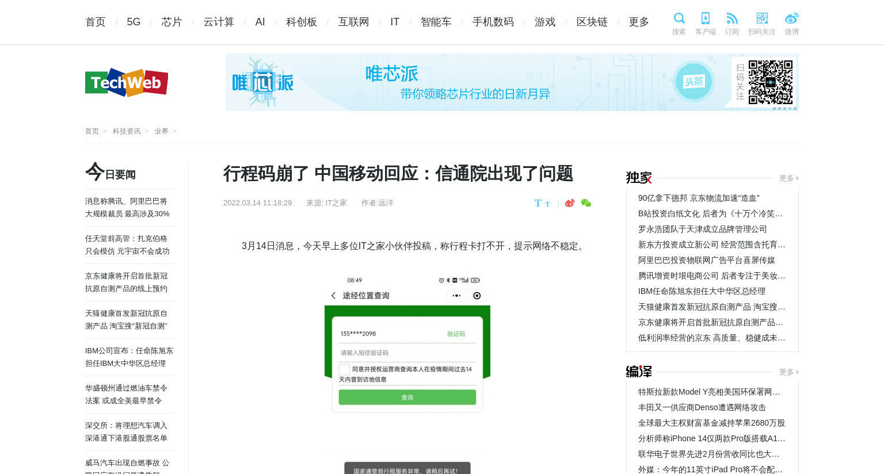Screen dimensions: 884x474
Task: Open the 科创板 navigation item
Action: tap(302, 22)
